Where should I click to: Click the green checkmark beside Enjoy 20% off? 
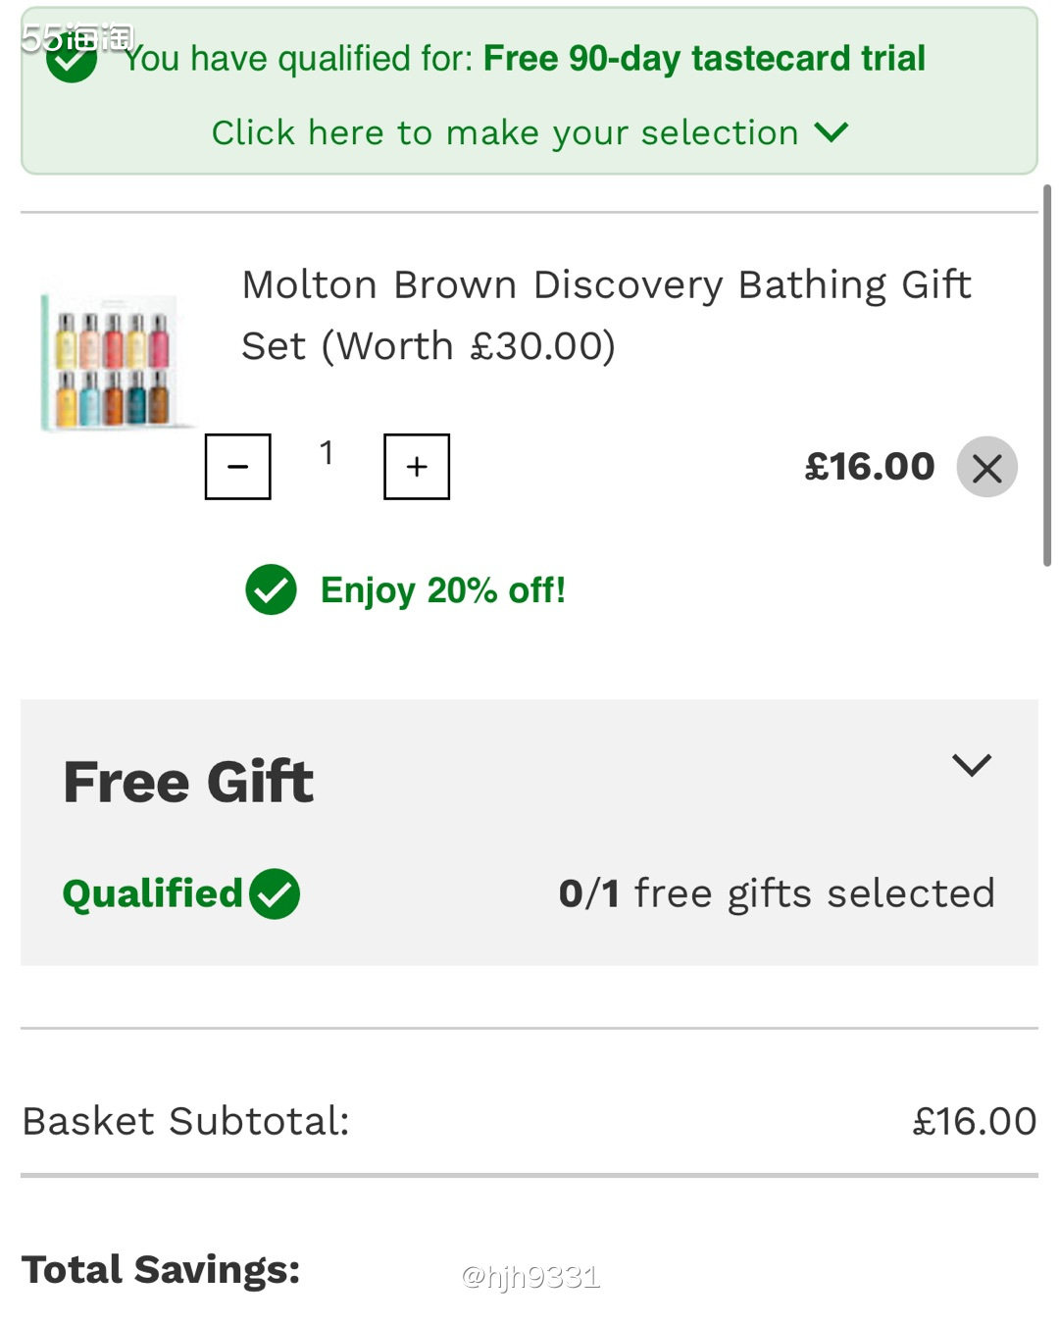pos(271,589)
